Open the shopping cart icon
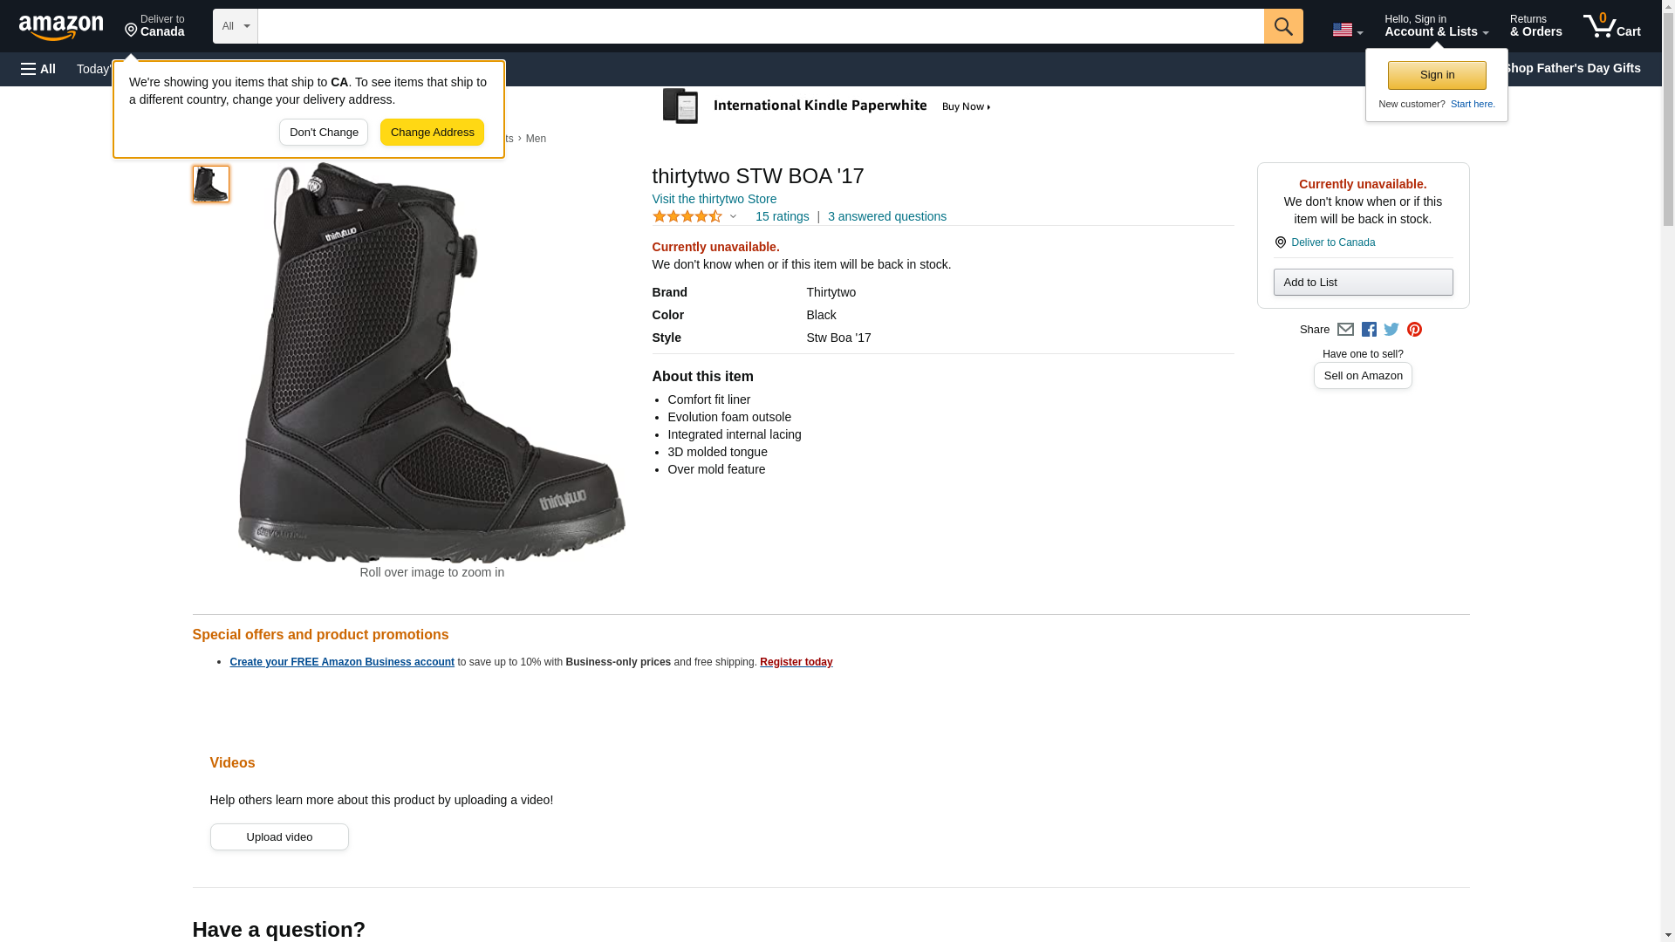Screen dimensions: 1675x942 coord(1612,26)
